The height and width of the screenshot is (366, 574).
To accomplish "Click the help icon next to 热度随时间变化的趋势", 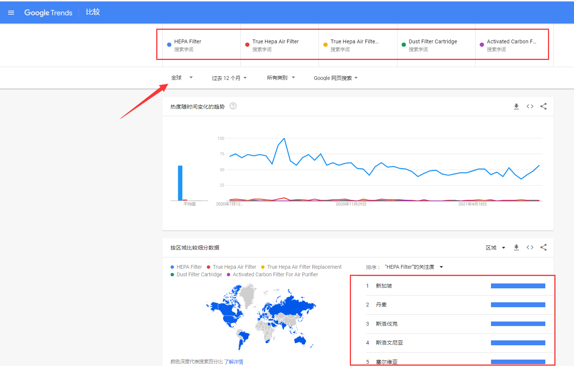I will point(233,106).
